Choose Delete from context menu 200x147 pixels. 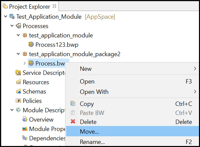[133, 122]
